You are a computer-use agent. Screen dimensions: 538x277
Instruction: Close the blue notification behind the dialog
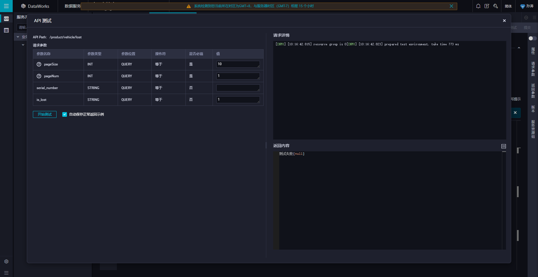(x=515, y=113)
